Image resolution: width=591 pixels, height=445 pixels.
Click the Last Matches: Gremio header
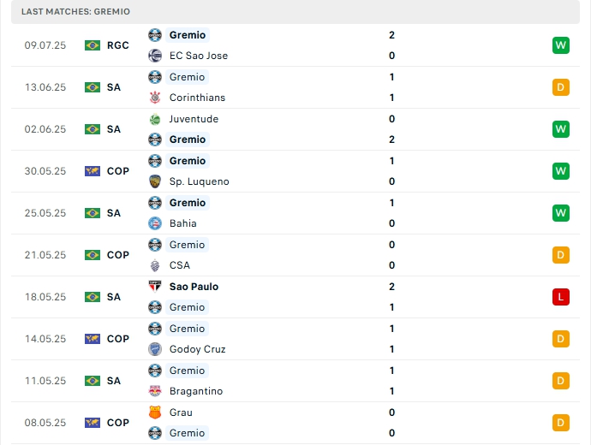(76, 11)
